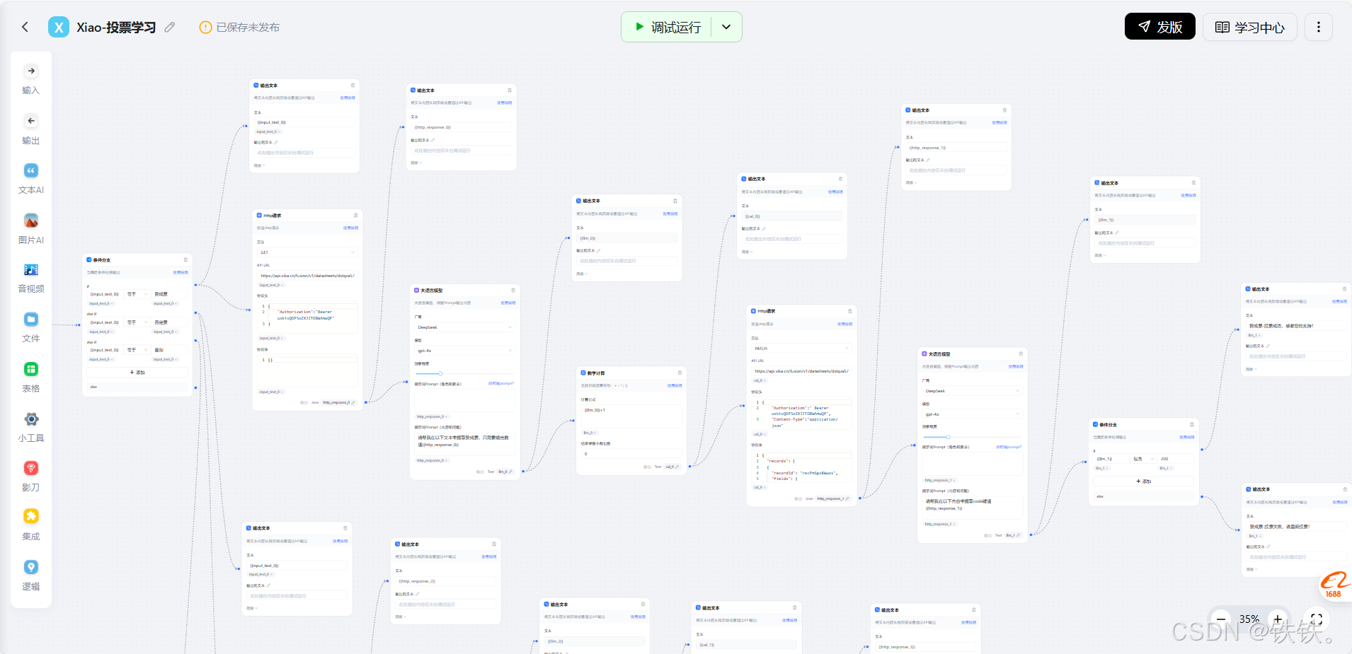Image resolution: width=1352 pixels, height=654 pixels.
Task: Click the 调试运行 run button
Action: tap(668, 27)
